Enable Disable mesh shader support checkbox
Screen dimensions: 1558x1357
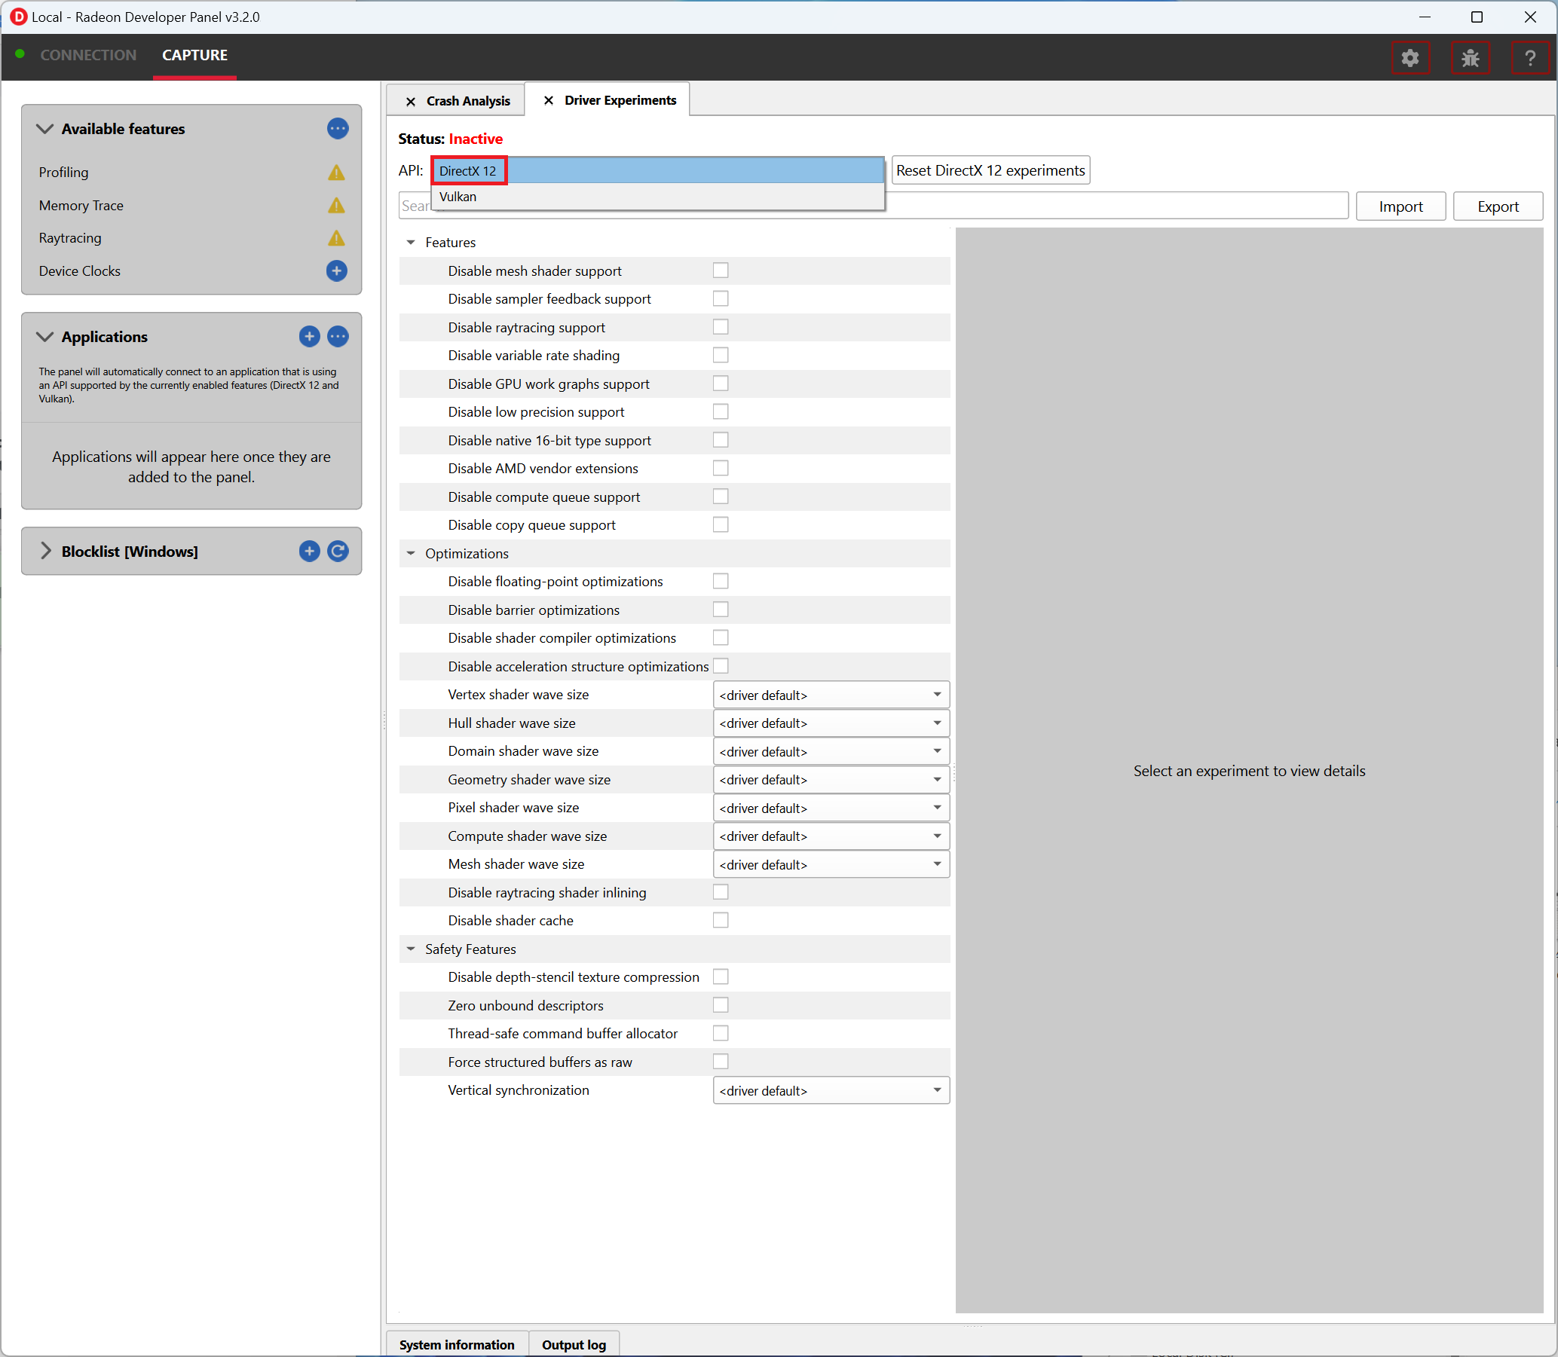(x=721, y=270)
